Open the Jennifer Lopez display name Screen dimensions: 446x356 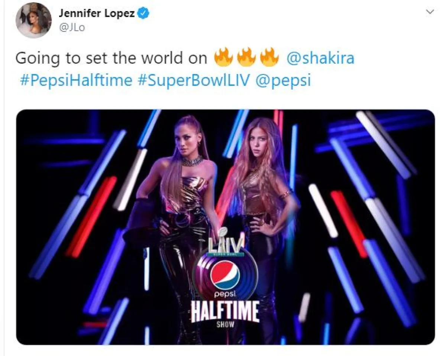coord(97,14)
